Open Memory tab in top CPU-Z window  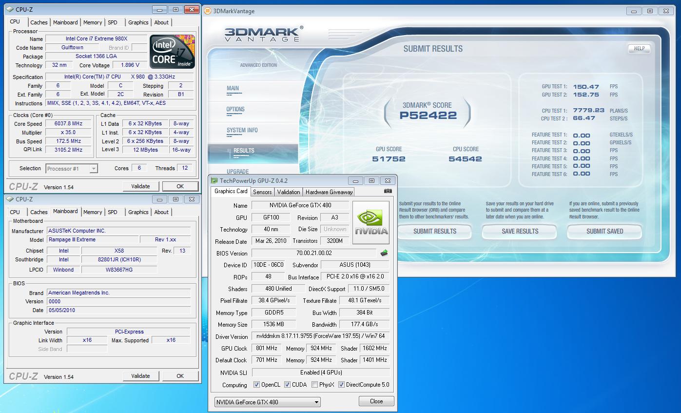[x=93, y=22]
